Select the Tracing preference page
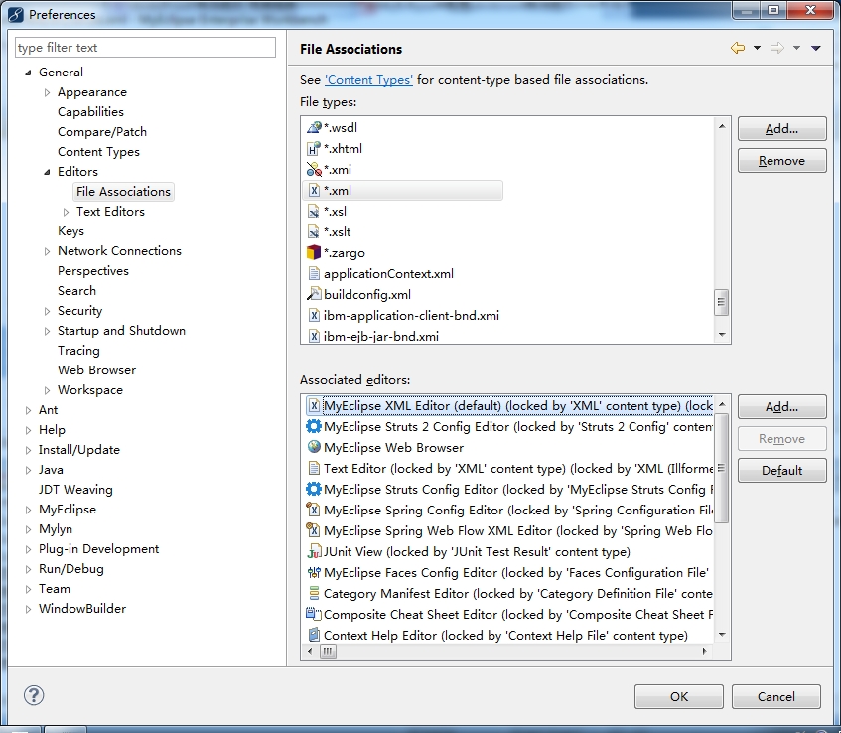 pos(78,351)
